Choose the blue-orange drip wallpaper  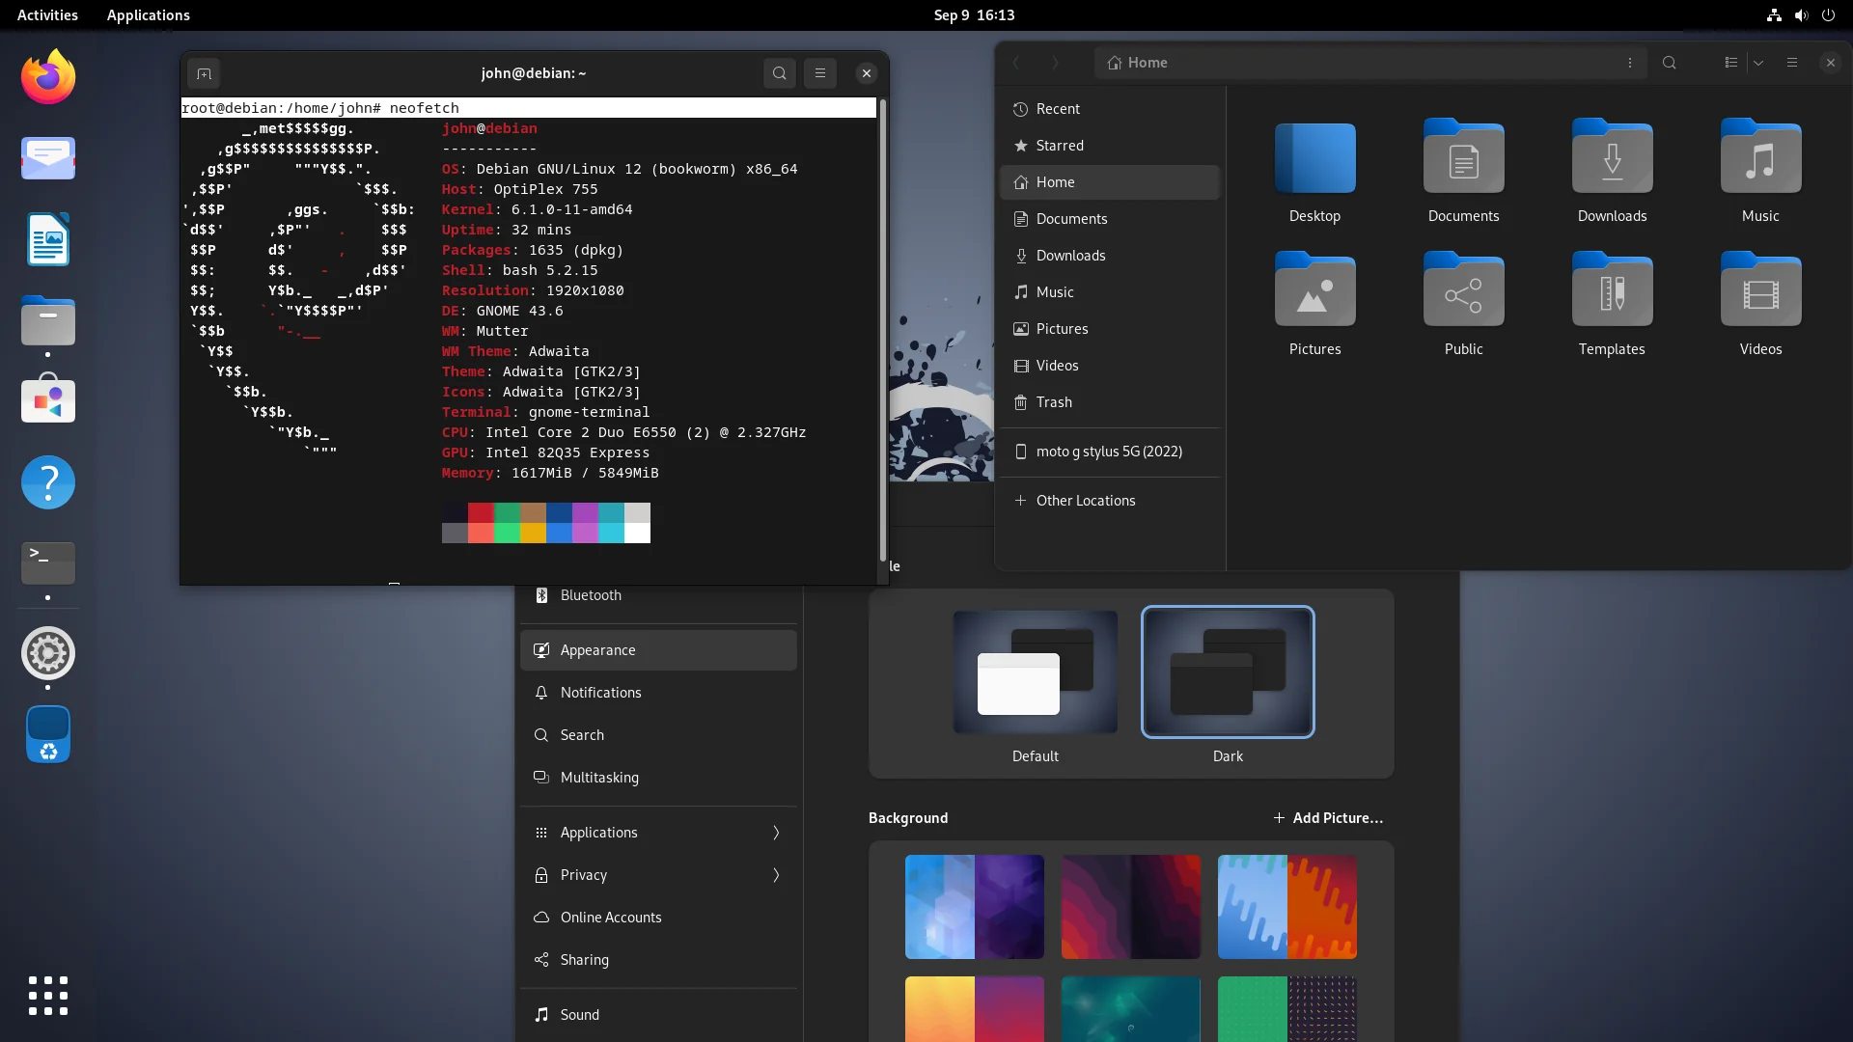tap(1286, 907)
